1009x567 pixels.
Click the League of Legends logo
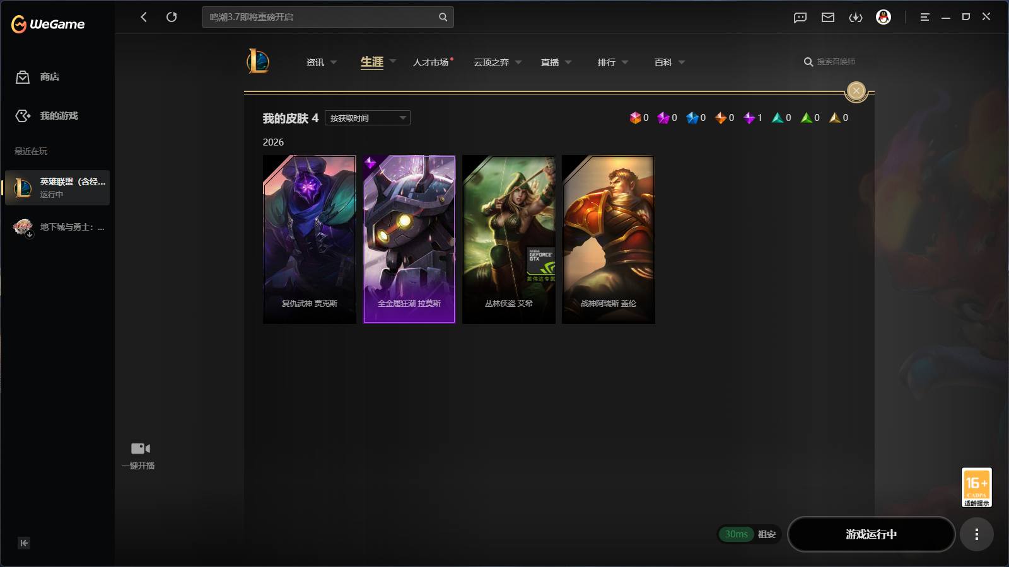pos(258,61)
